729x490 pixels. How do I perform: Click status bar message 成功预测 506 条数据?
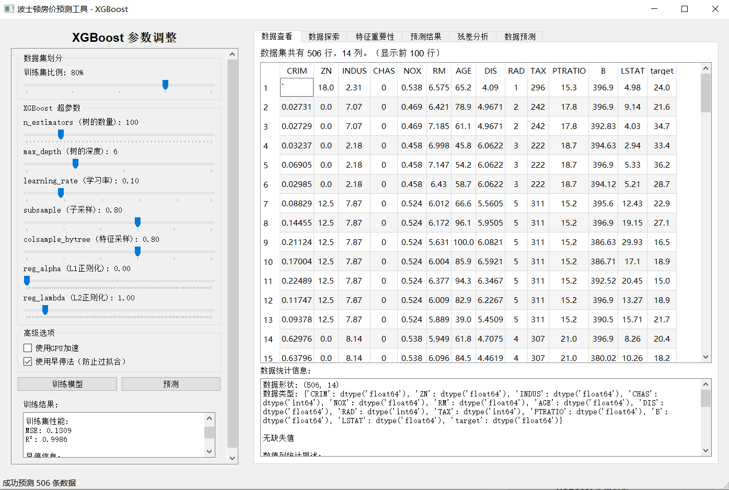pyautogui.click(x=39, y=483)
